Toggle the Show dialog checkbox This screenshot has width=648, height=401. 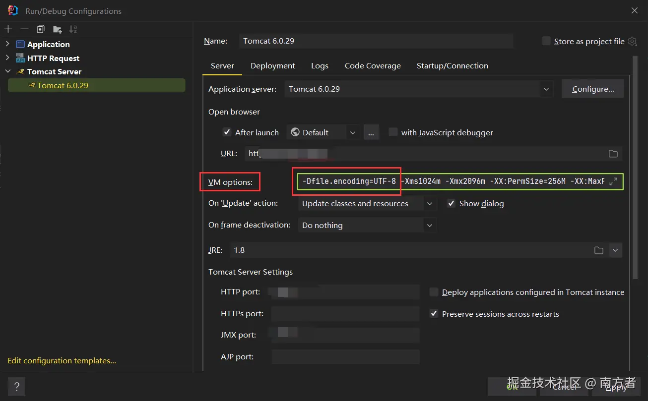click(x=451, y=203)
